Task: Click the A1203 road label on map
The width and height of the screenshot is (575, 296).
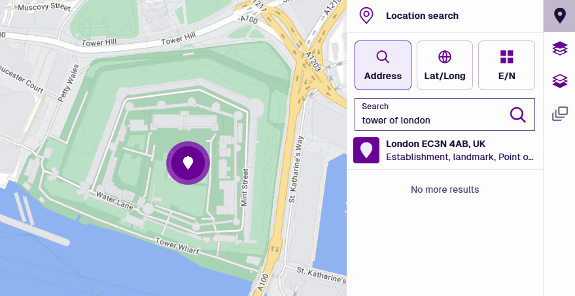Action: [x=313, y=61]
